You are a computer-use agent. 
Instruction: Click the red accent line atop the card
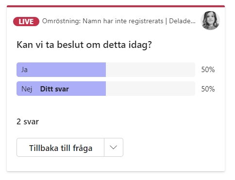pos(116,6)
